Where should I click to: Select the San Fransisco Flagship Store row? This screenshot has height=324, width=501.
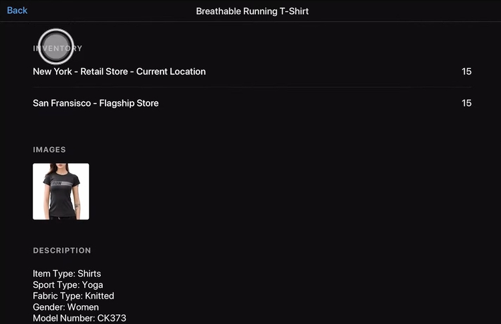coord(96,103)
